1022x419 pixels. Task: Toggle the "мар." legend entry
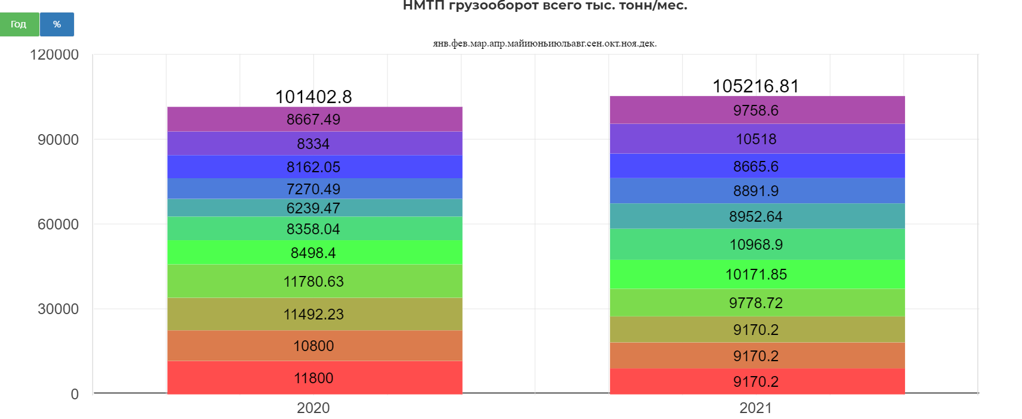point(479,44)
